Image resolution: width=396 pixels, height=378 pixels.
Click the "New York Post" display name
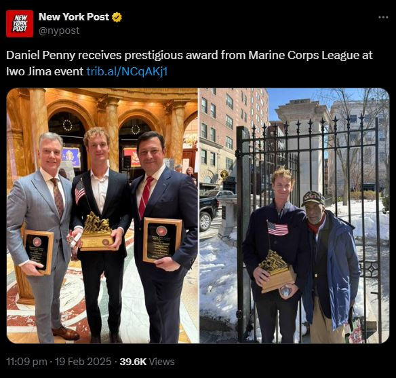[x=74, y=17]
